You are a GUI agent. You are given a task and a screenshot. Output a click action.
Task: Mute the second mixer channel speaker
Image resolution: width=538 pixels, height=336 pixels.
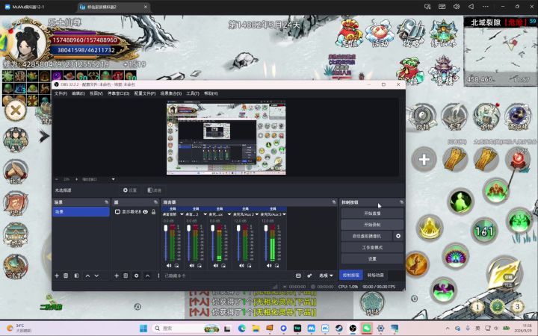192,265
